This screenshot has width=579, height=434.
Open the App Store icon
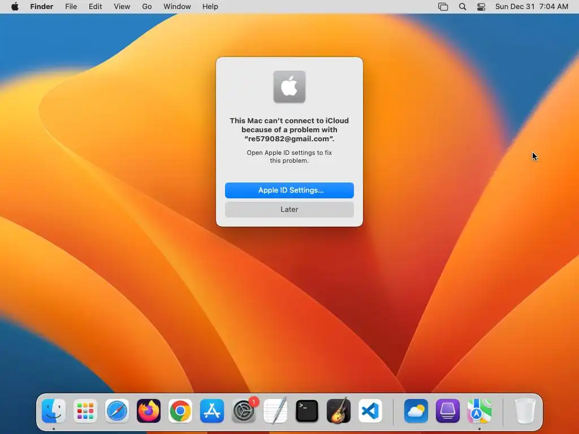point(212,411)
